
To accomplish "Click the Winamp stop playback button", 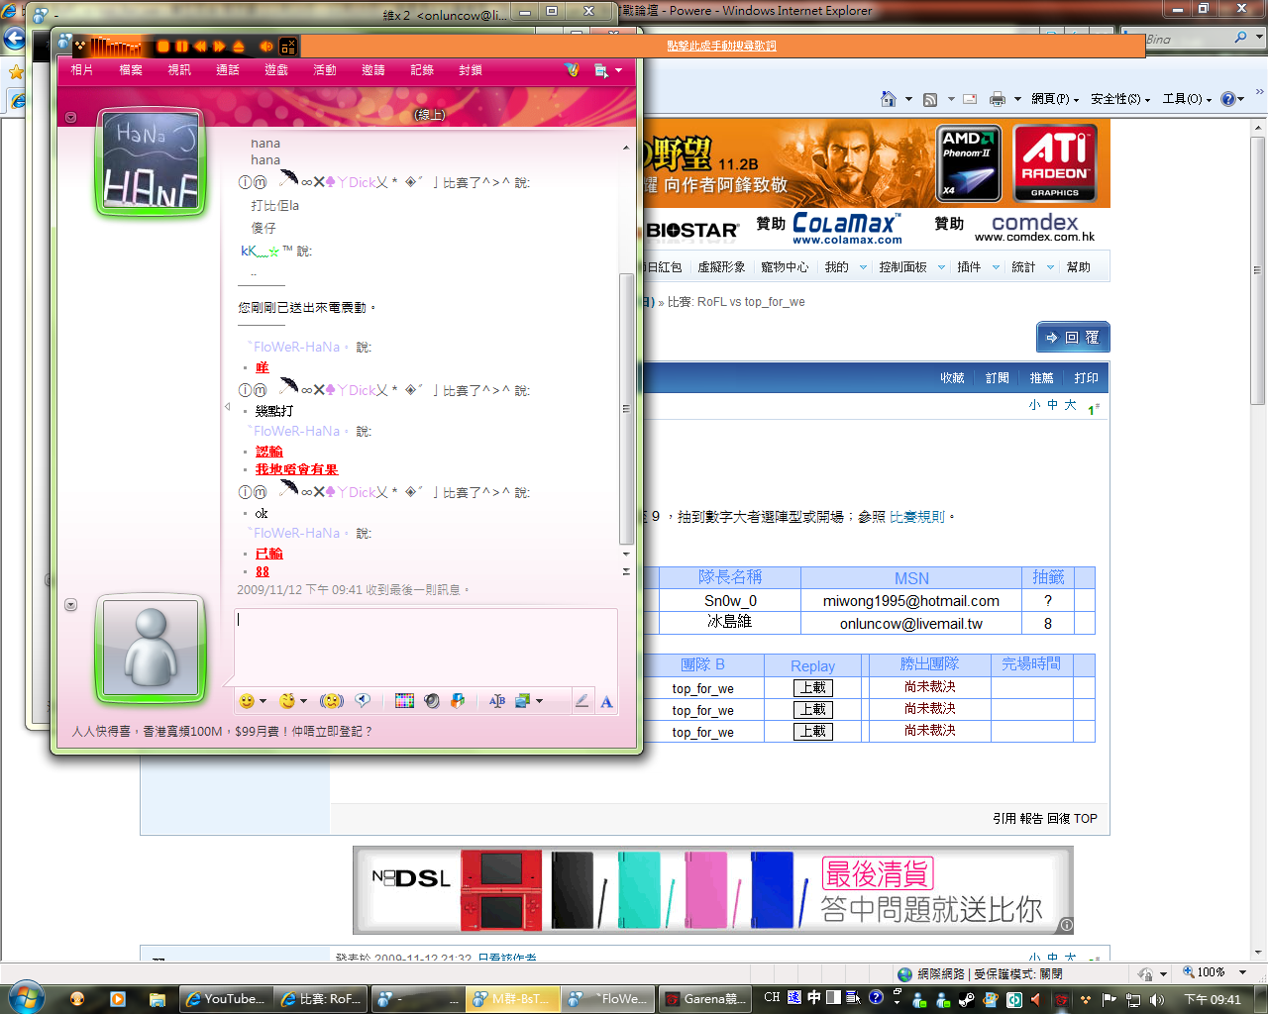I will pyautogui.click(x=163, y=47).
